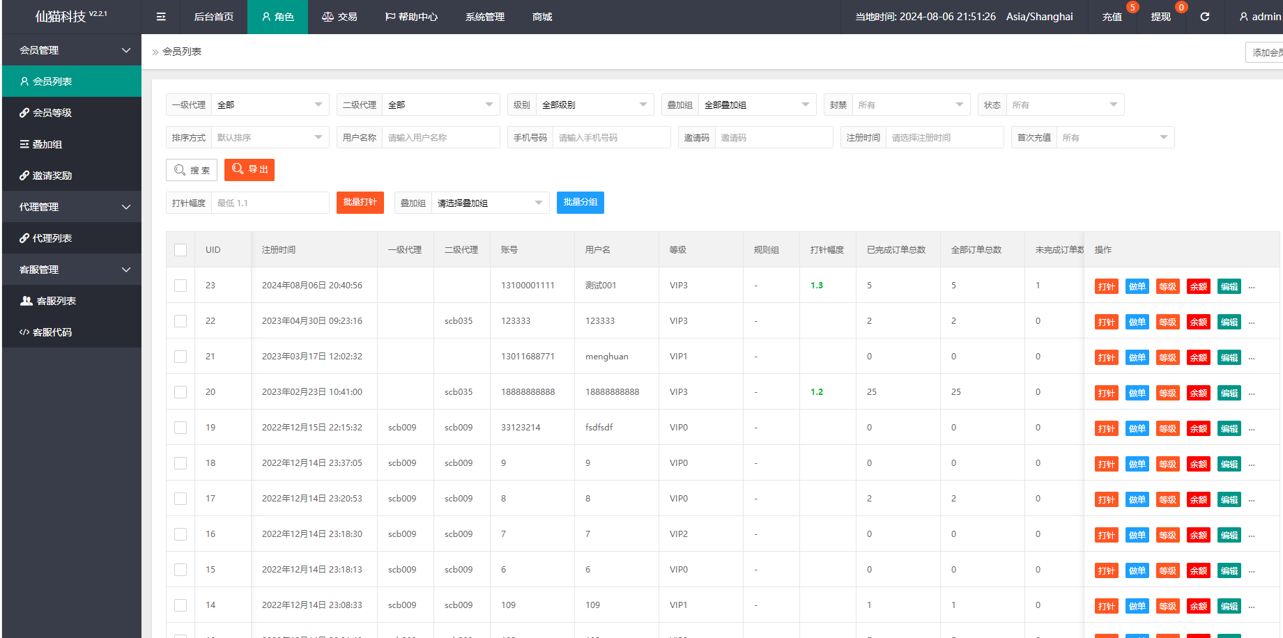Click the 仙猫科技 logo title

[71, 16]
